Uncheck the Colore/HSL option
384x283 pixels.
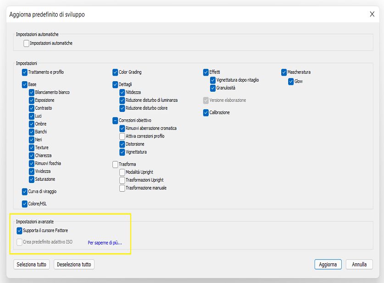tap(25, 204)
